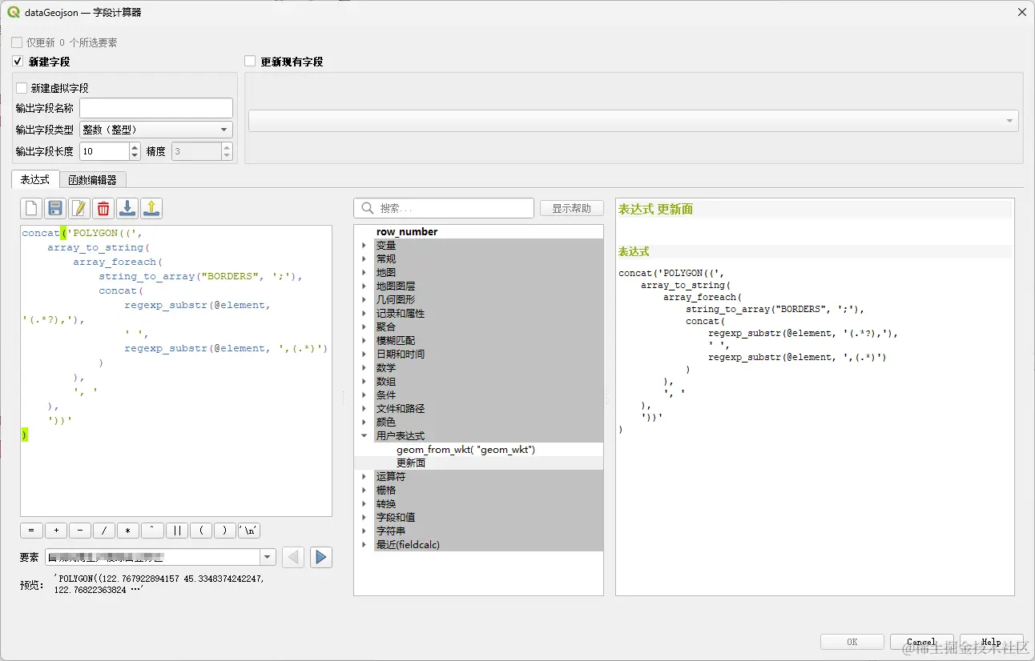Click inside the expression editor text area
This screenshot has width=1035, height=661.
[176, 371]
